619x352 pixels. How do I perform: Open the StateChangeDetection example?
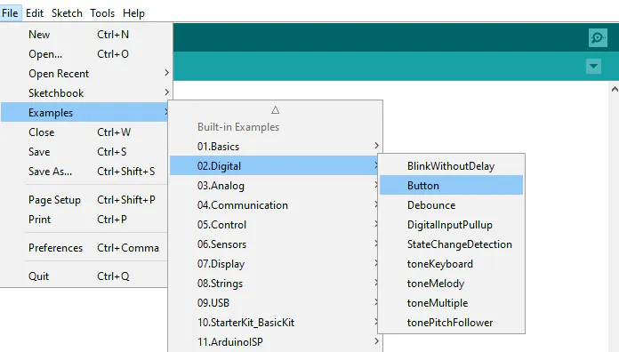pos(451,244)
